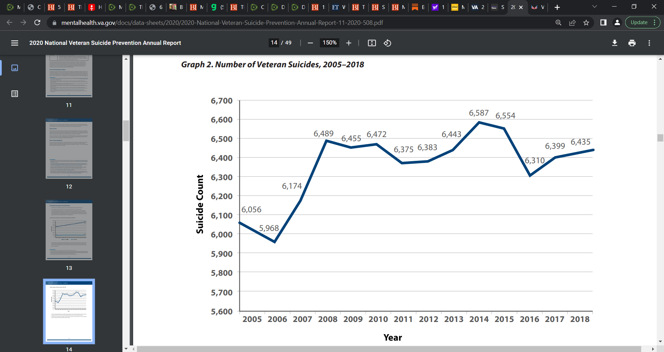Zoom in with the plus icon
Screen dimensions: 664x352
point(349,43)
